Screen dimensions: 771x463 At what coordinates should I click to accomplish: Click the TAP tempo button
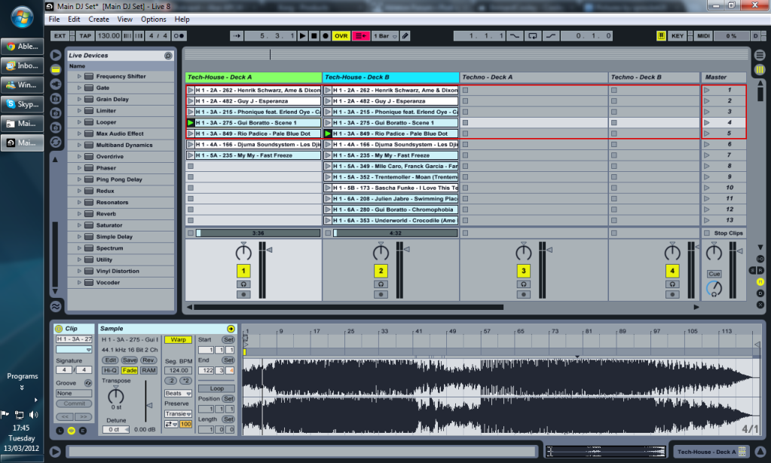point(85,36)
